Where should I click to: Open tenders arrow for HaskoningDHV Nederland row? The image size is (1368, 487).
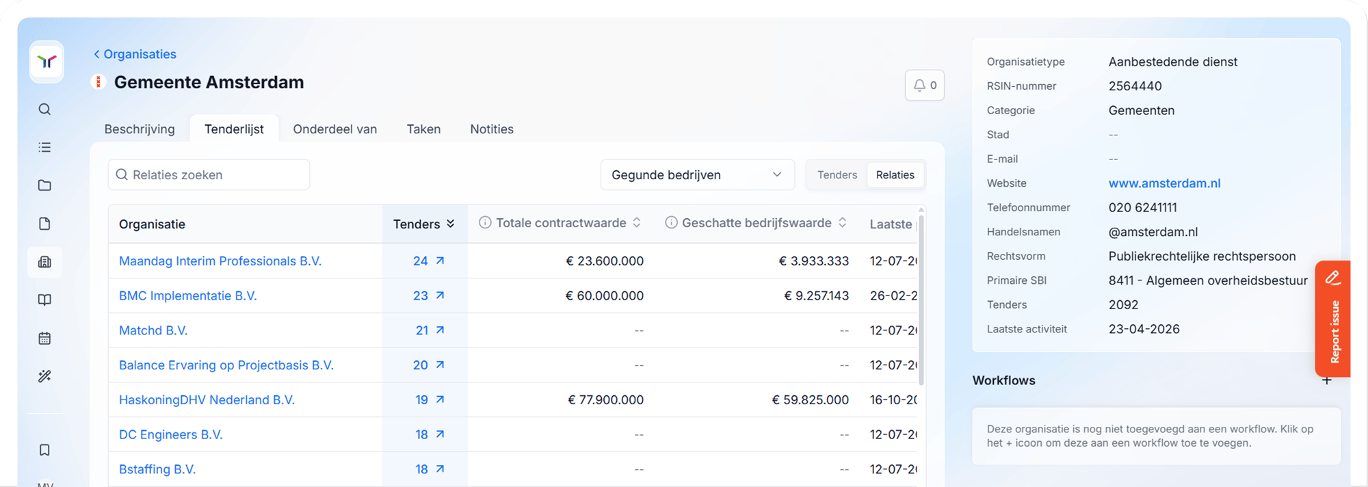click(440, 399)
